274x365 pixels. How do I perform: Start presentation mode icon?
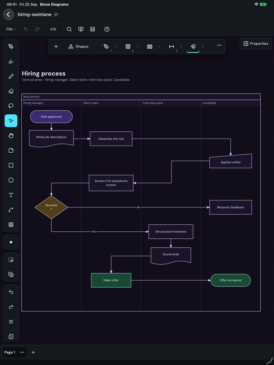81,29
